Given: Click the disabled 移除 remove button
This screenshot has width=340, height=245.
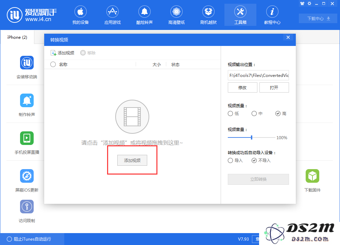Looking at the screenshot, I should (x=88, y=53).
